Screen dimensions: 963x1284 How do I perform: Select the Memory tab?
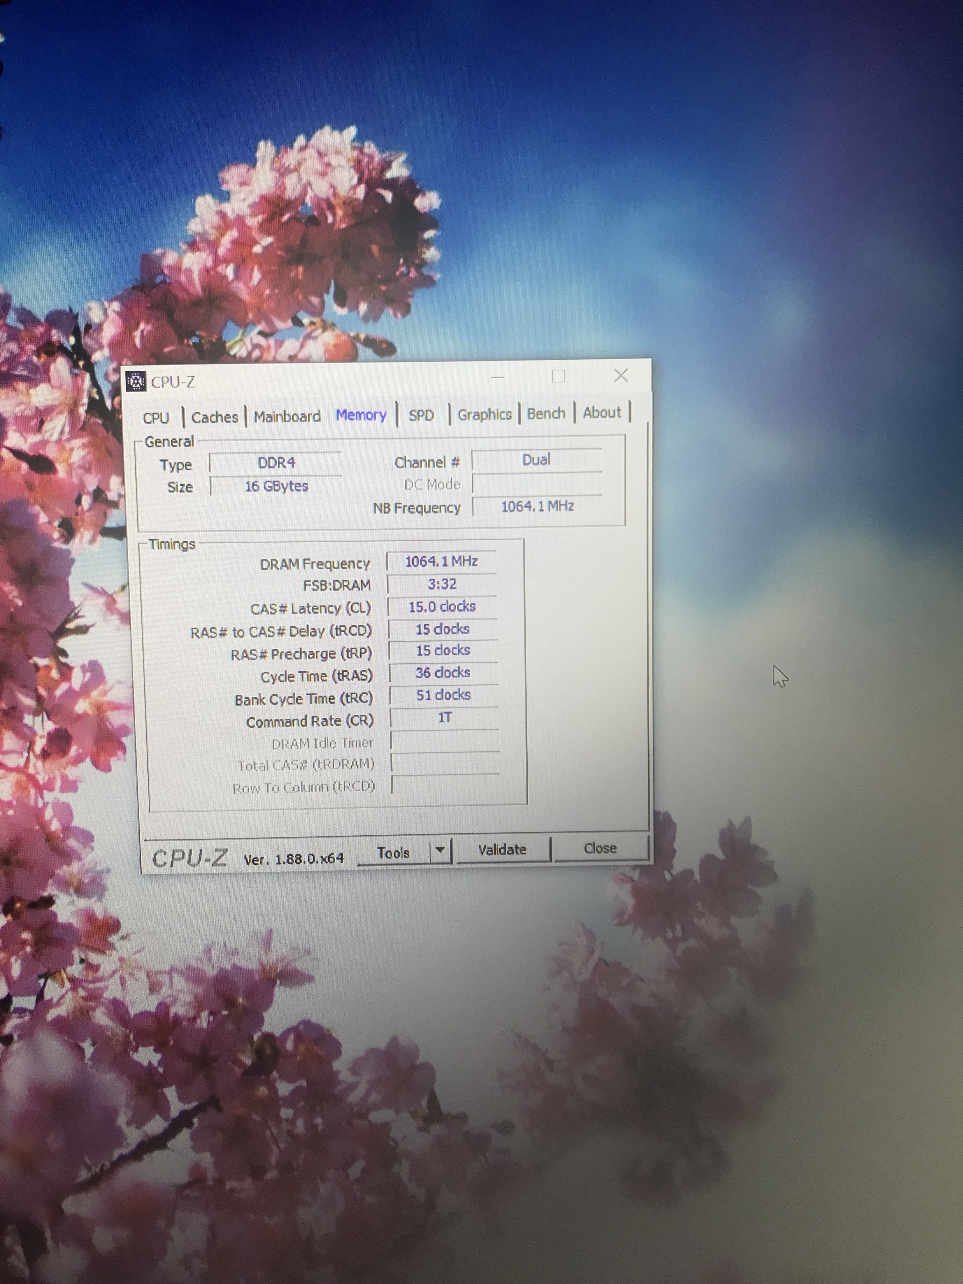(x=361, y=415)
